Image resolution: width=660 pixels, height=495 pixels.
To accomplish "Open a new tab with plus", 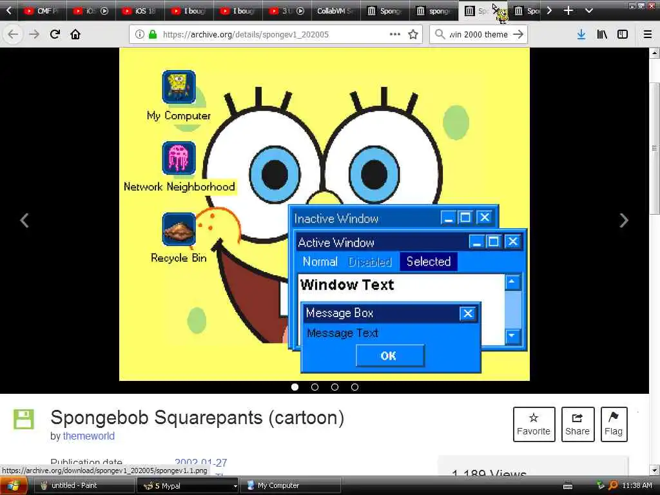I will pos(568,10).
